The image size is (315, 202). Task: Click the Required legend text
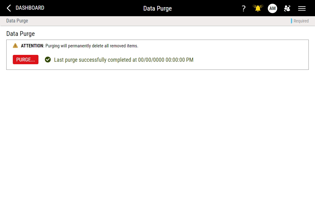301,21
